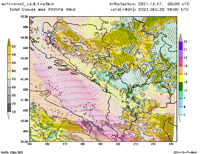Click the 23E longitude axis label
The image size is (203, 154).
(171, 144)
